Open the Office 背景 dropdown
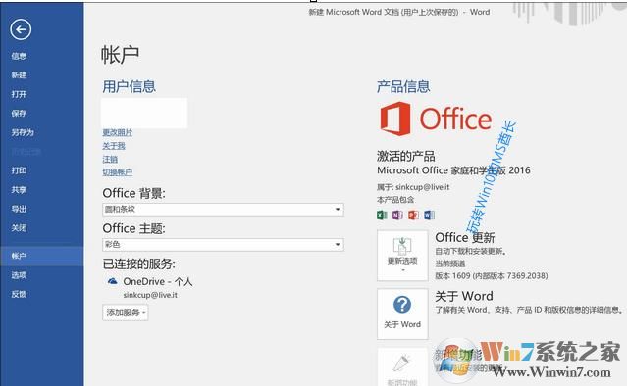Image resolution: width=627 pixels, height=386 pixels. [x=223, y=210]
